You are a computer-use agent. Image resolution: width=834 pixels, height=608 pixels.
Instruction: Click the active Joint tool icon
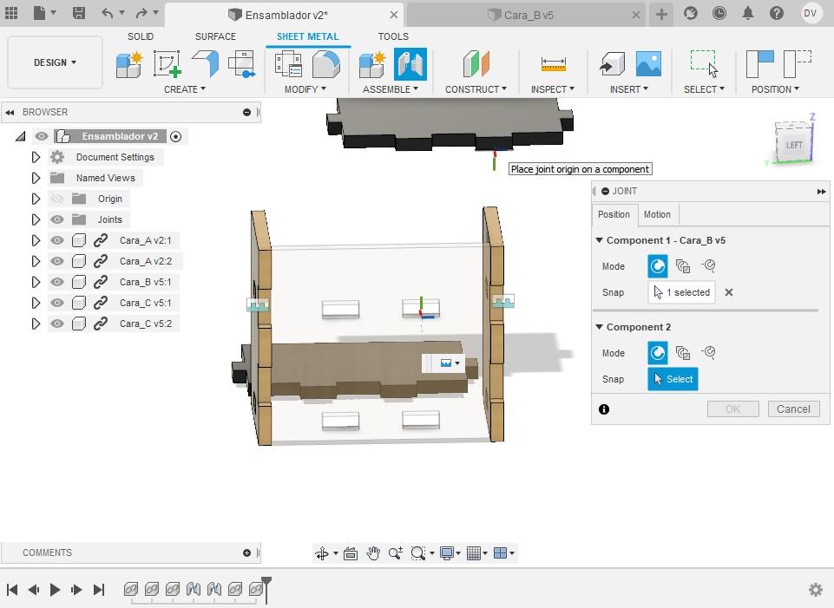click(410, 64)
